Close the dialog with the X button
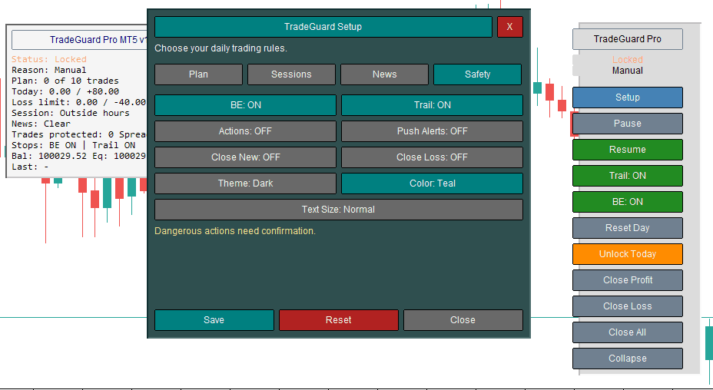Viewport: 713px width, 390px height. click(x=509, y=27)
